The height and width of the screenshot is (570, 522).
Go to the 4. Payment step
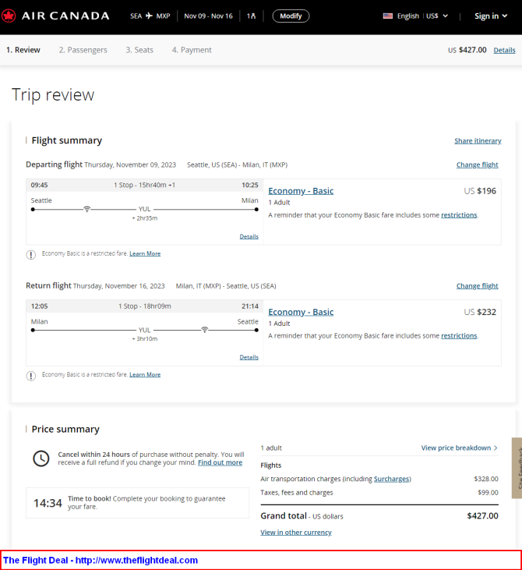[x=192, y=50]
